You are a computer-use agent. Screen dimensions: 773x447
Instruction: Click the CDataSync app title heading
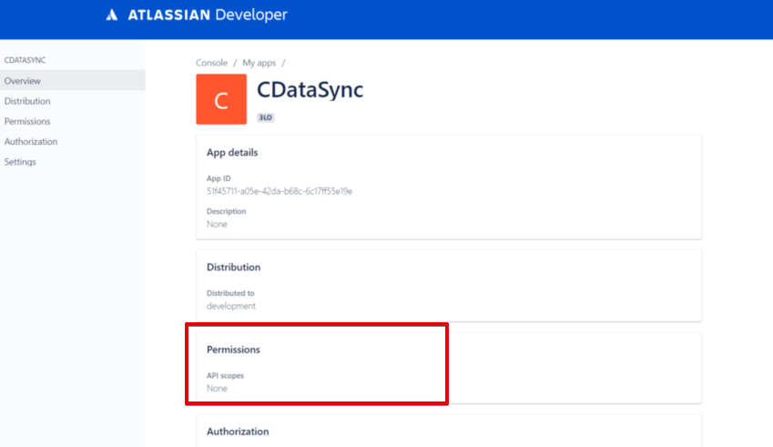[310, 92]
